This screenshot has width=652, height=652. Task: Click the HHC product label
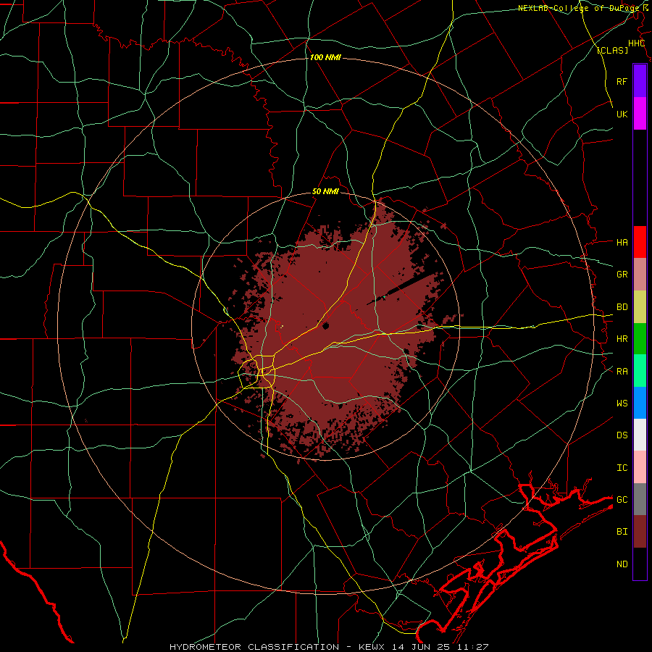click(636, 43)
